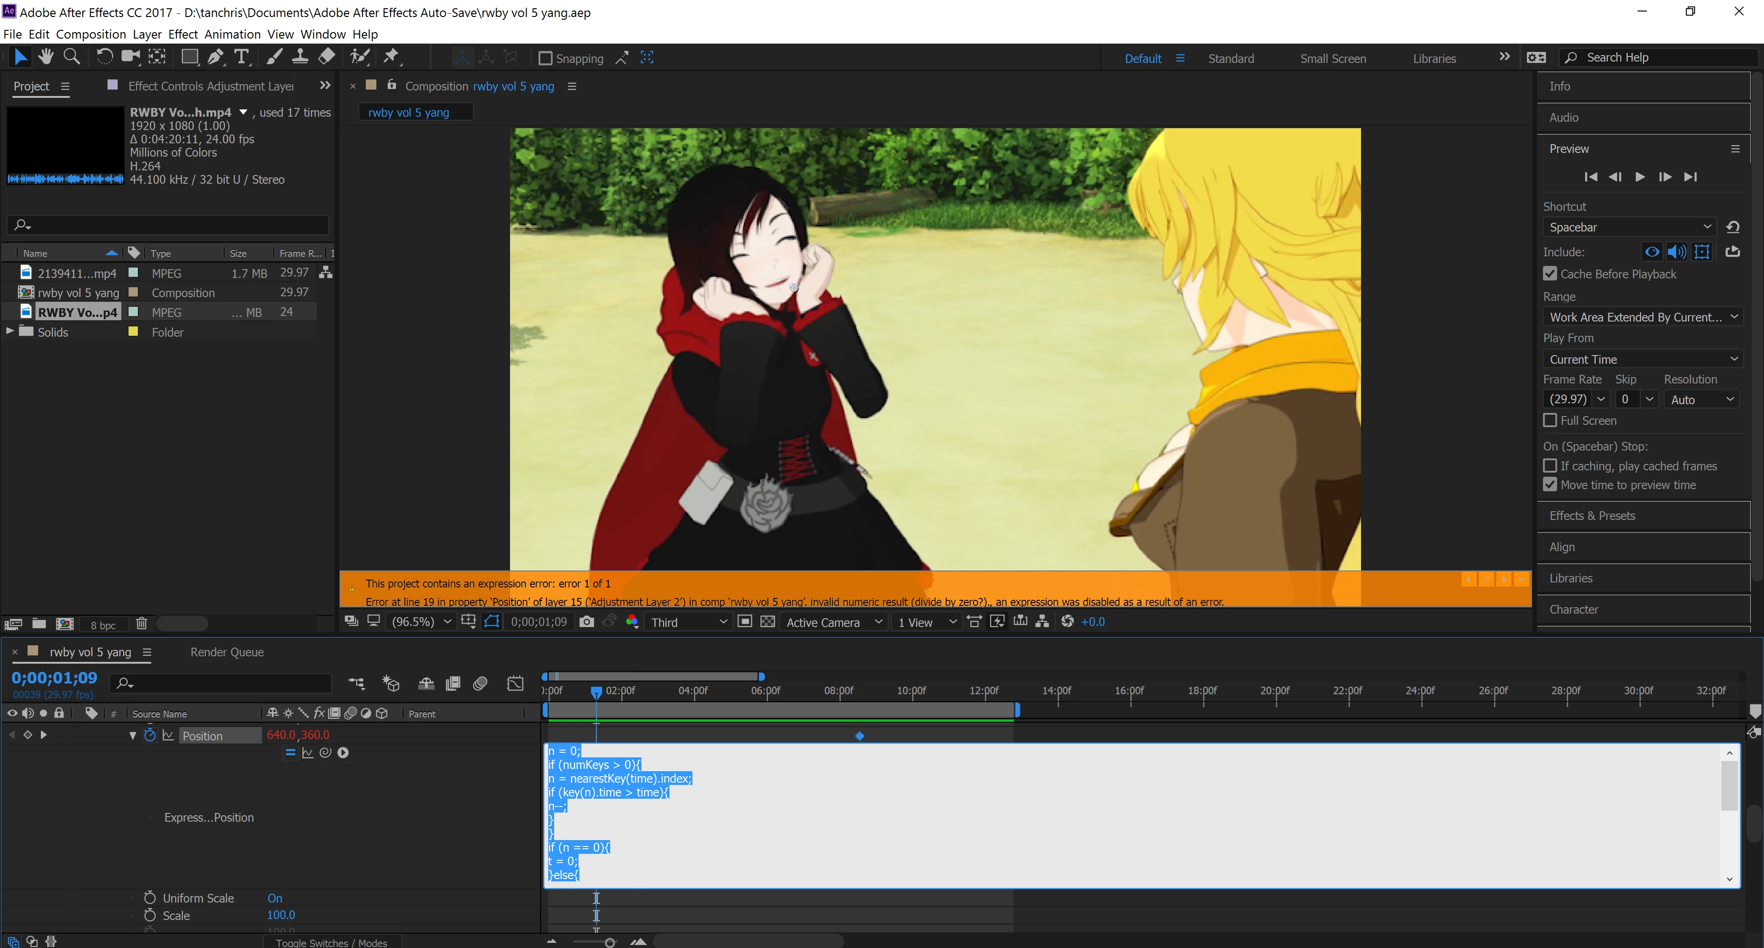Select the Zoom tool
1764x948 pixels.
(x=71, y=57)
